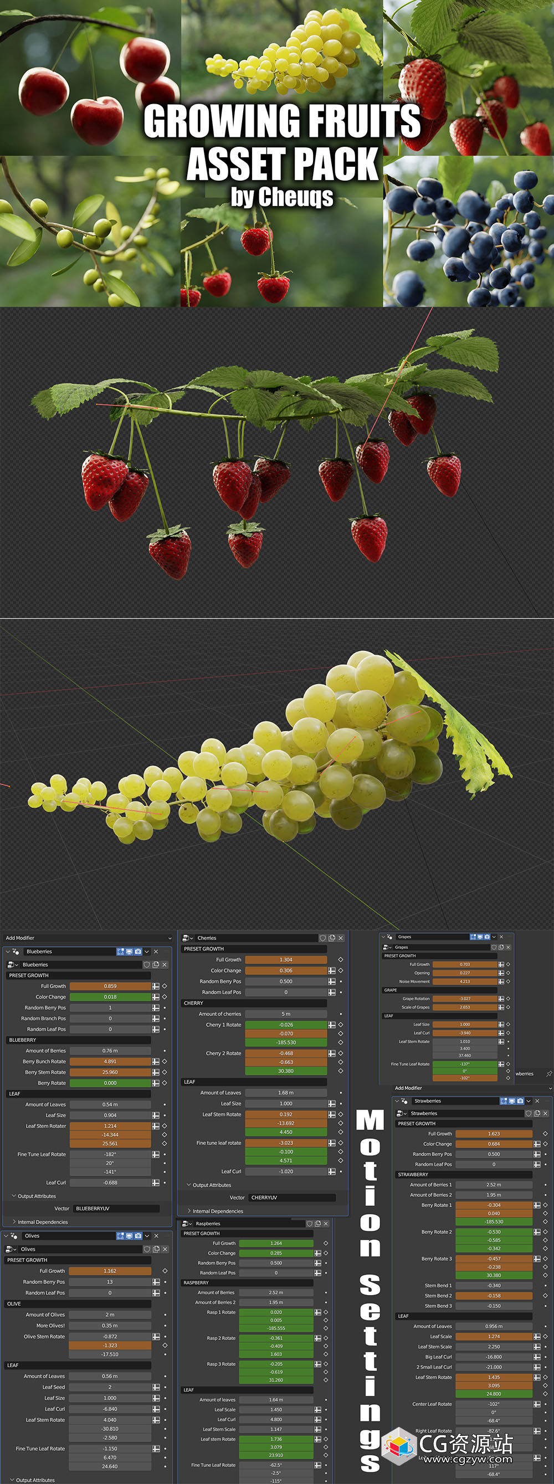Toggle fake user shield for Blueberries node group

[147, 964]
